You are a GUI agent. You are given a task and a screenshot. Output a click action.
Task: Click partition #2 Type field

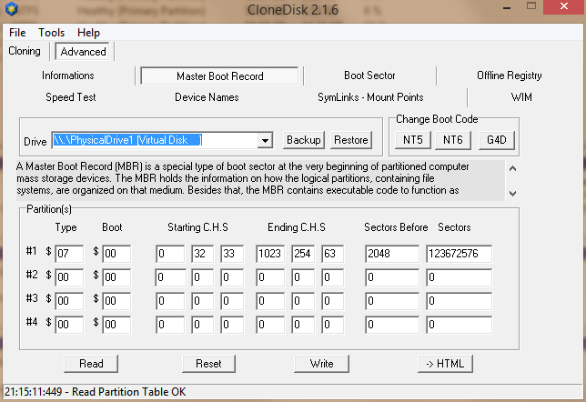click(x=69, y=277)
